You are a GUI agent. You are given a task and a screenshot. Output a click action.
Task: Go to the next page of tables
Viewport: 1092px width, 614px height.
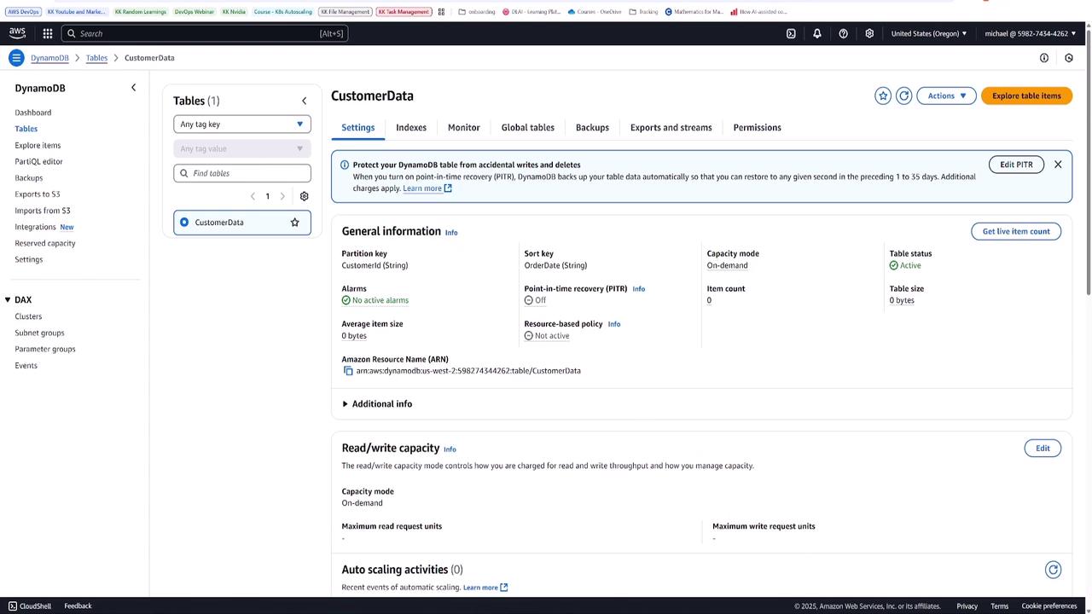(282, 196)
